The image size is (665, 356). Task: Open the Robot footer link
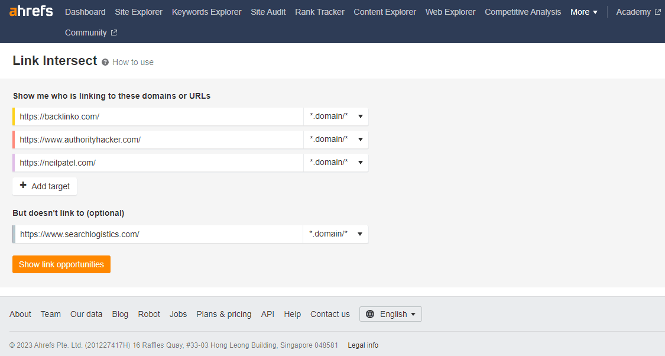click(149, 314)
